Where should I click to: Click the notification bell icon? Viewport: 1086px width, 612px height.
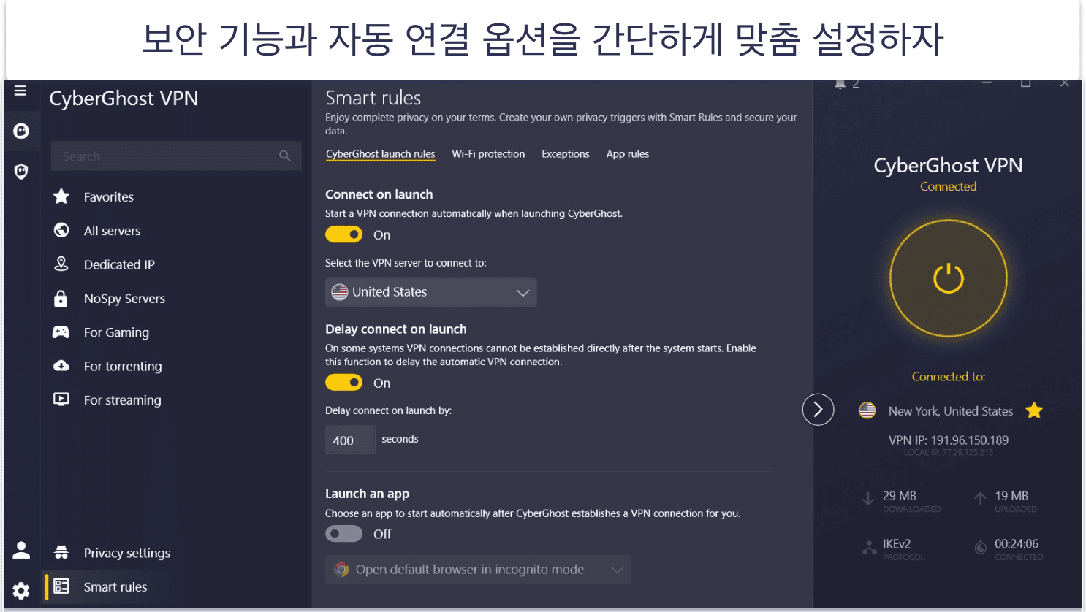click(x=840, y=84)
